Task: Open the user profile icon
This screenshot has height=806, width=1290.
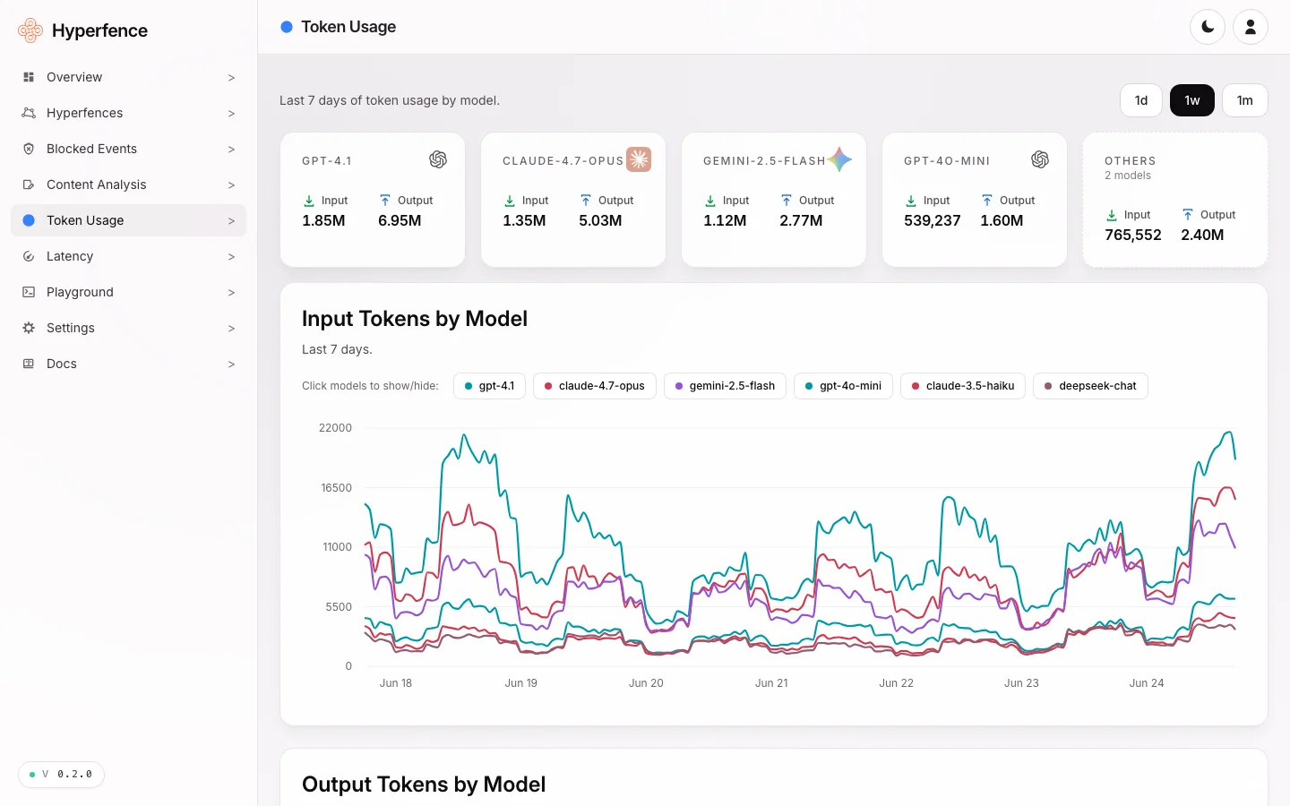Action: tap(1251, 27)
